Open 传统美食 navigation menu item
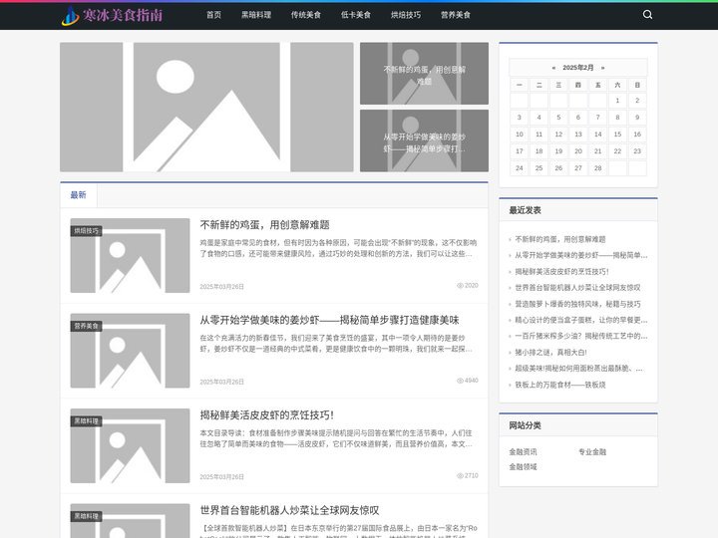 (306, 15)
